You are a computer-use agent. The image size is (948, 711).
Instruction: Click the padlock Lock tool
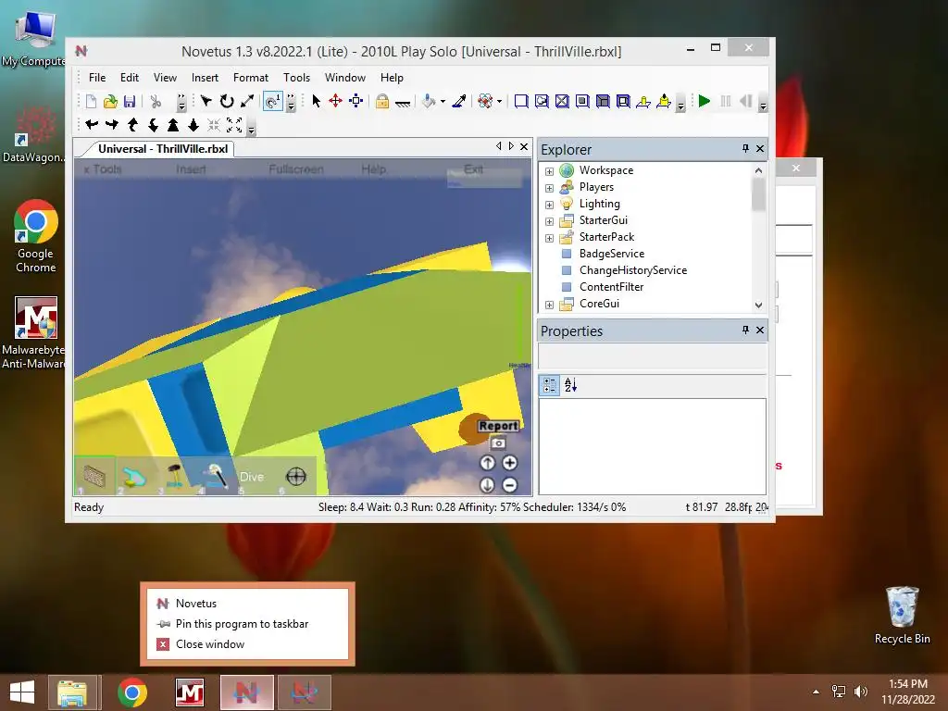click(381, 101)
